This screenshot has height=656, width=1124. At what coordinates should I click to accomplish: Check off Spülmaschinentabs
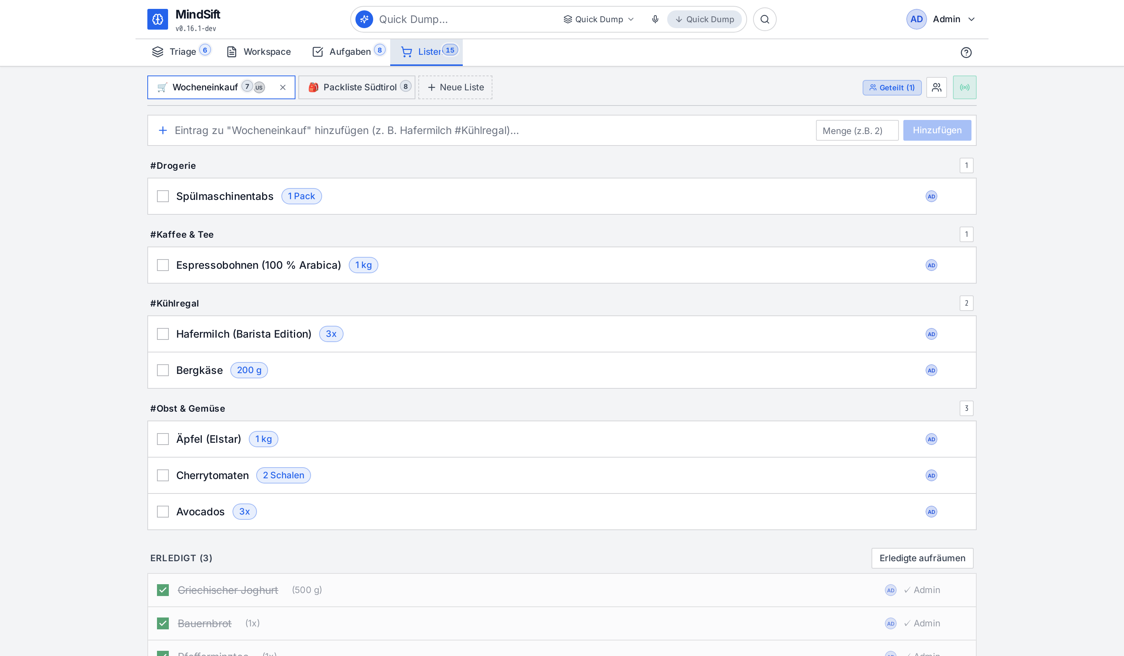tap(163, 196)
